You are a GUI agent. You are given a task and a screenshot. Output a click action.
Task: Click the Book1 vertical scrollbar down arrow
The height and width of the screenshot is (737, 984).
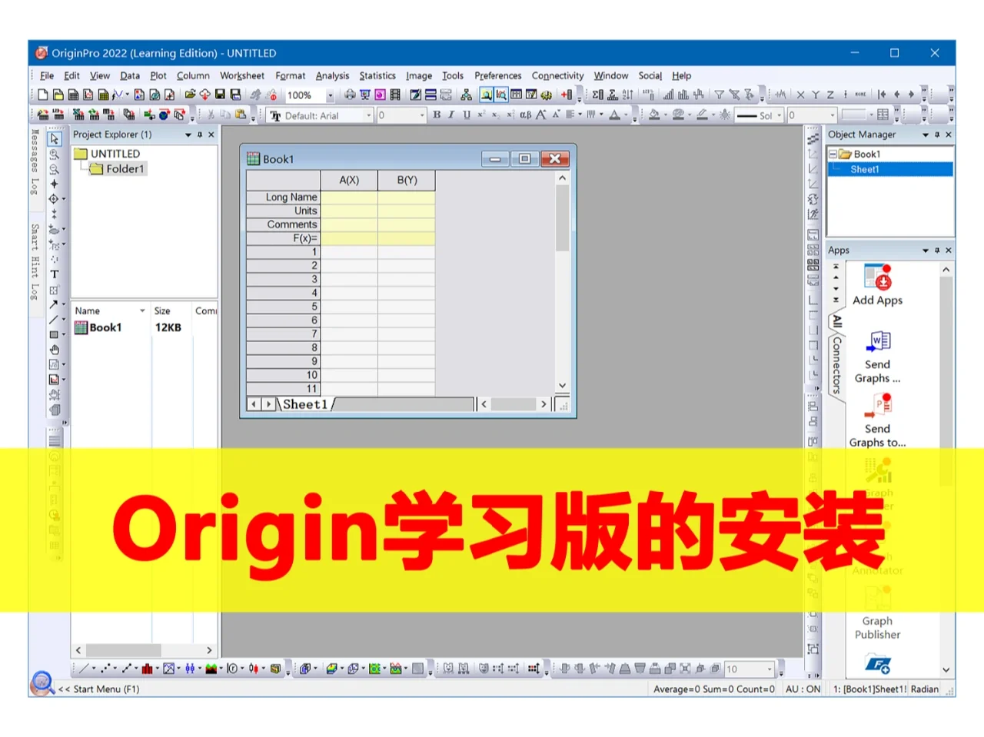[562, 386]
